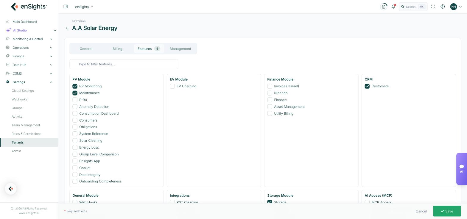467x219 pixels.
Task: Expand the Data Hub chevron
Action: tap(51, 65)
